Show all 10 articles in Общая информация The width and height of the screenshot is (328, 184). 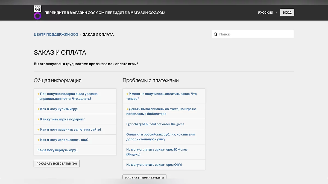click(x=57, y=164)
